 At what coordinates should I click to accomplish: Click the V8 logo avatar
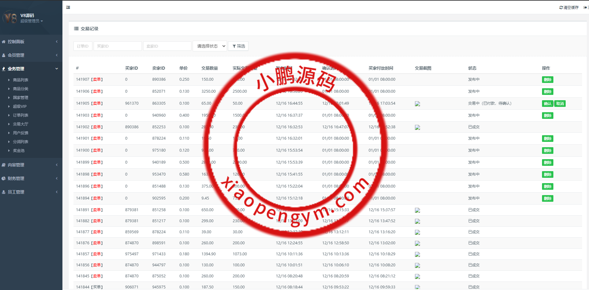tap(10, 18)
